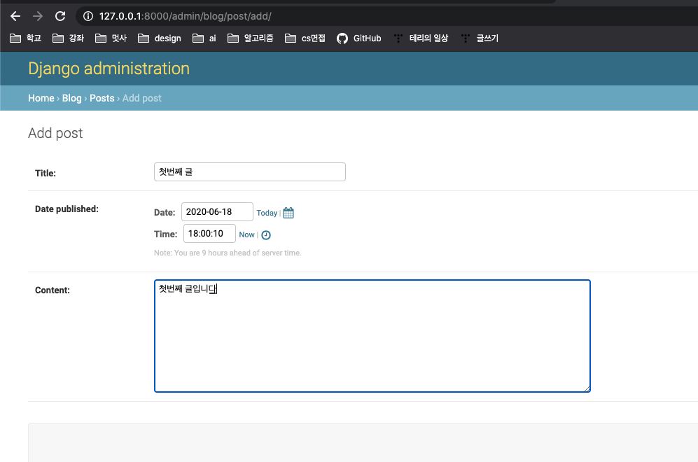Open the calendar picker icon
The width and height of the screenshot is (698, 462).
click(x=288, y=213)
